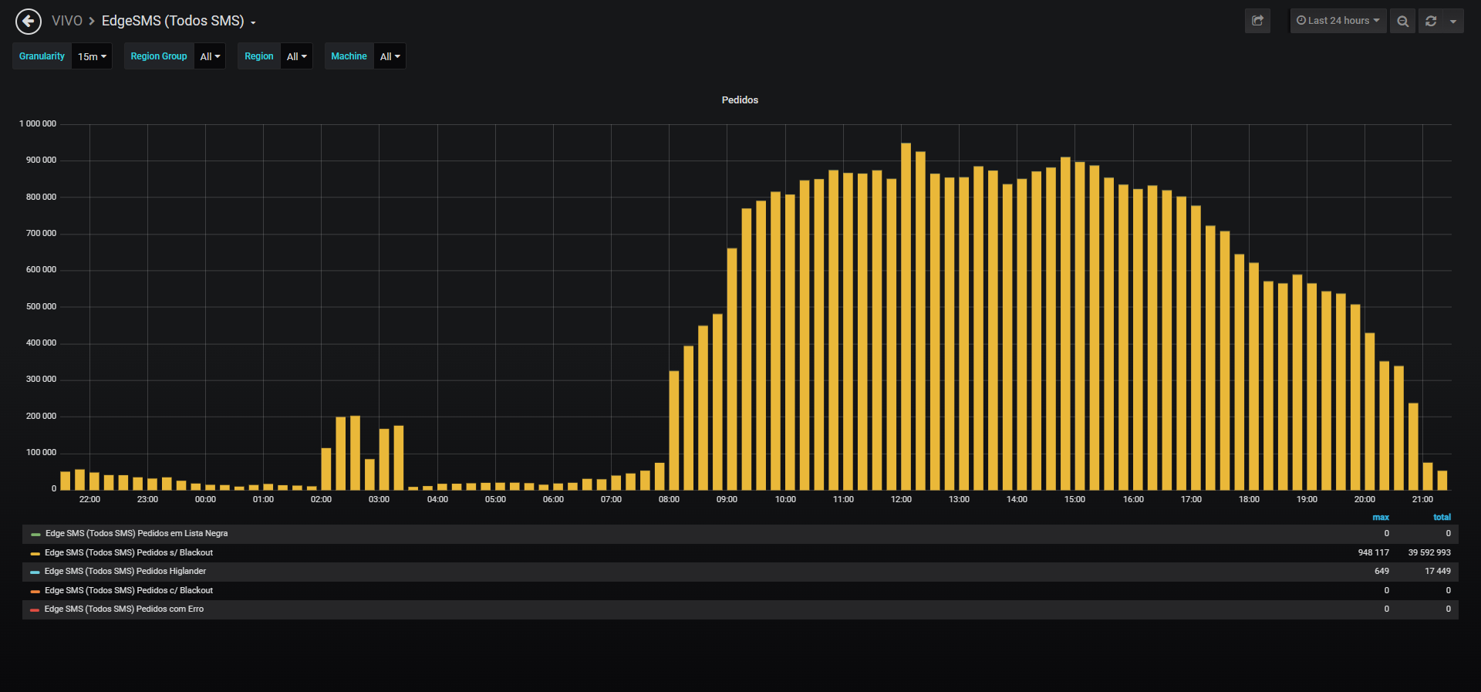Open the Region All dropdown
Viewport: 1481px width, 692px height.
coord(296,56)
